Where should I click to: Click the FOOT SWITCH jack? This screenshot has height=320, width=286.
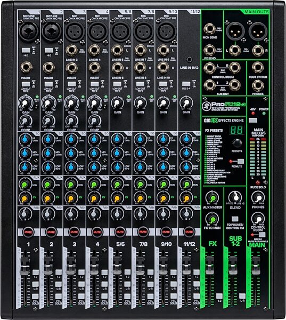(258, 68)
